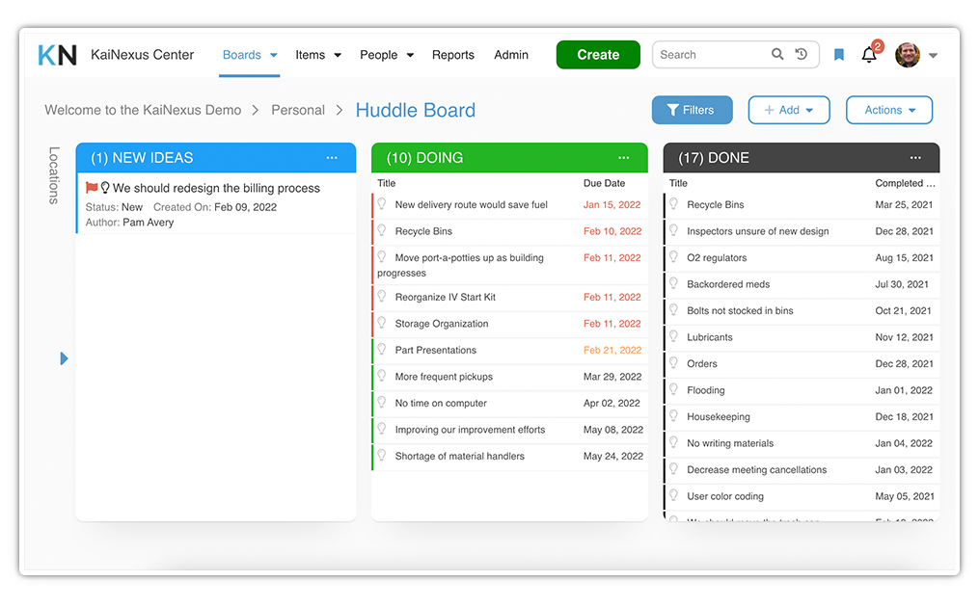Click the green Create button
The width and height of the screenshot is (979, 607).
click(598, 55)
